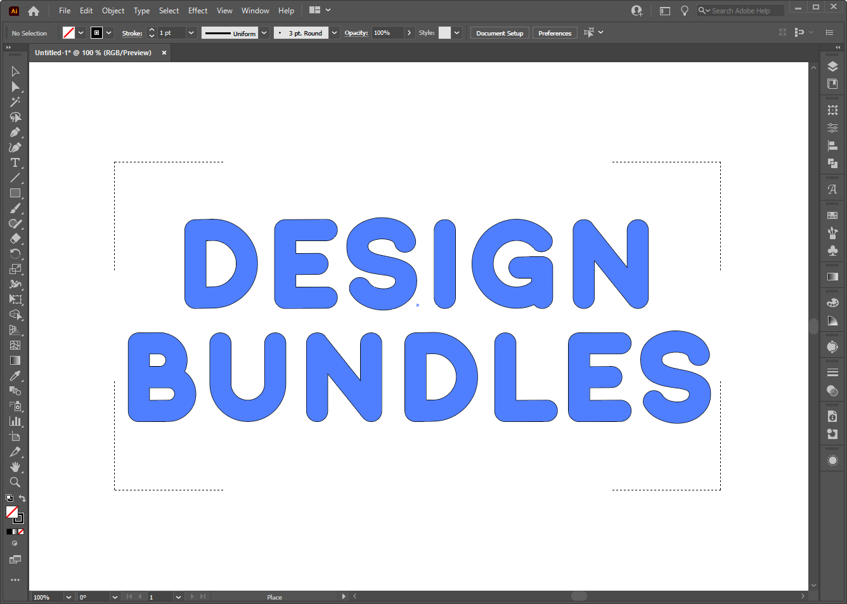
Task: Open the Swatches panel
Action: (x=832, y=216)
